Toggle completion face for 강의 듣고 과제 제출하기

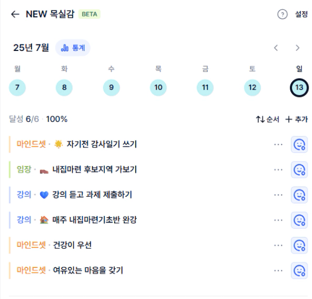click(x=299, y=195)
